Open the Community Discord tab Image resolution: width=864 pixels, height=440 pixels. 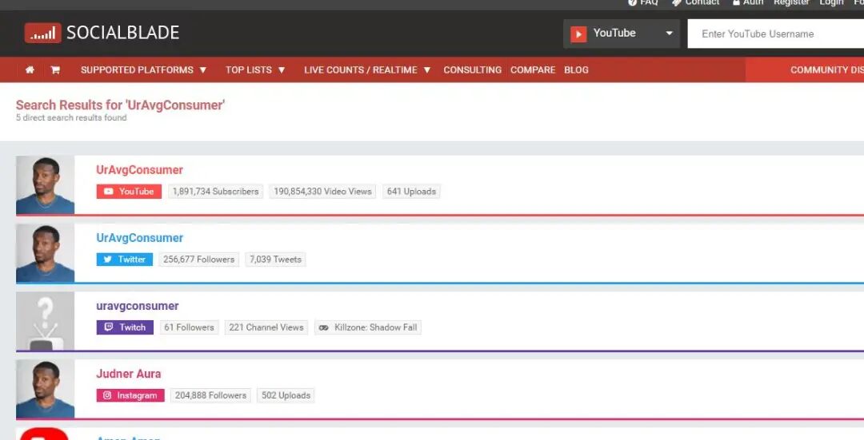pos(805,69)
